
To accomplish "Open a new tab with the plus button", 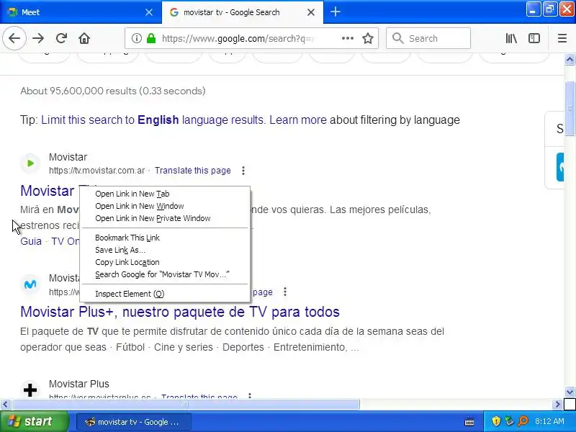I will click(335, 12).
